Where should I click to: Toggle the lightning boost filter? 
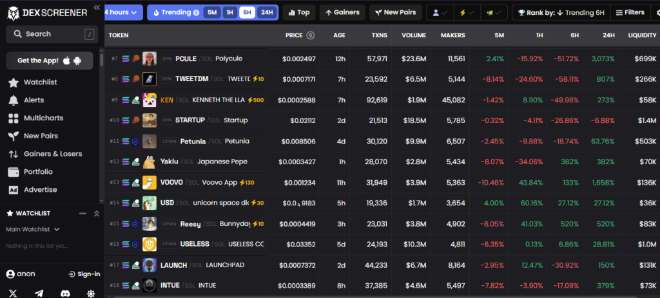(x=466, y=12)
